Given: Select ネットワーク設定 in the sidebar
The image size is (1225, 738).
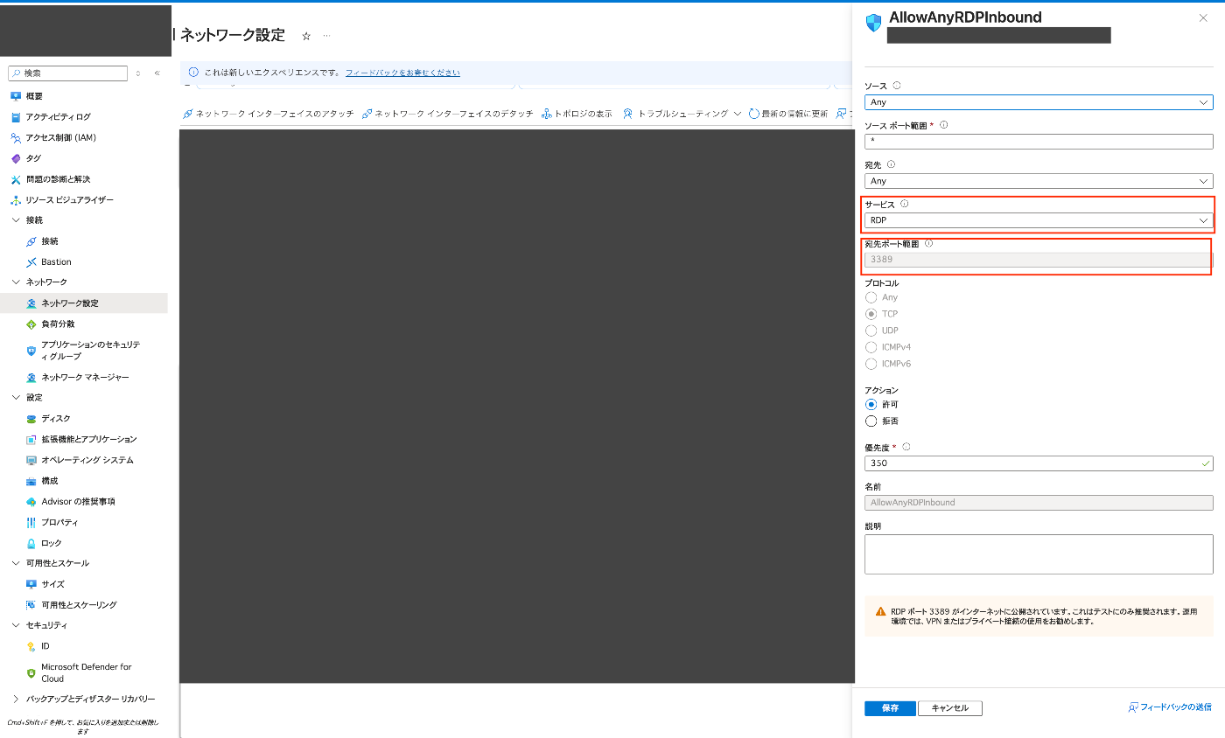Looking at the screenshot, I should point(84,303).
